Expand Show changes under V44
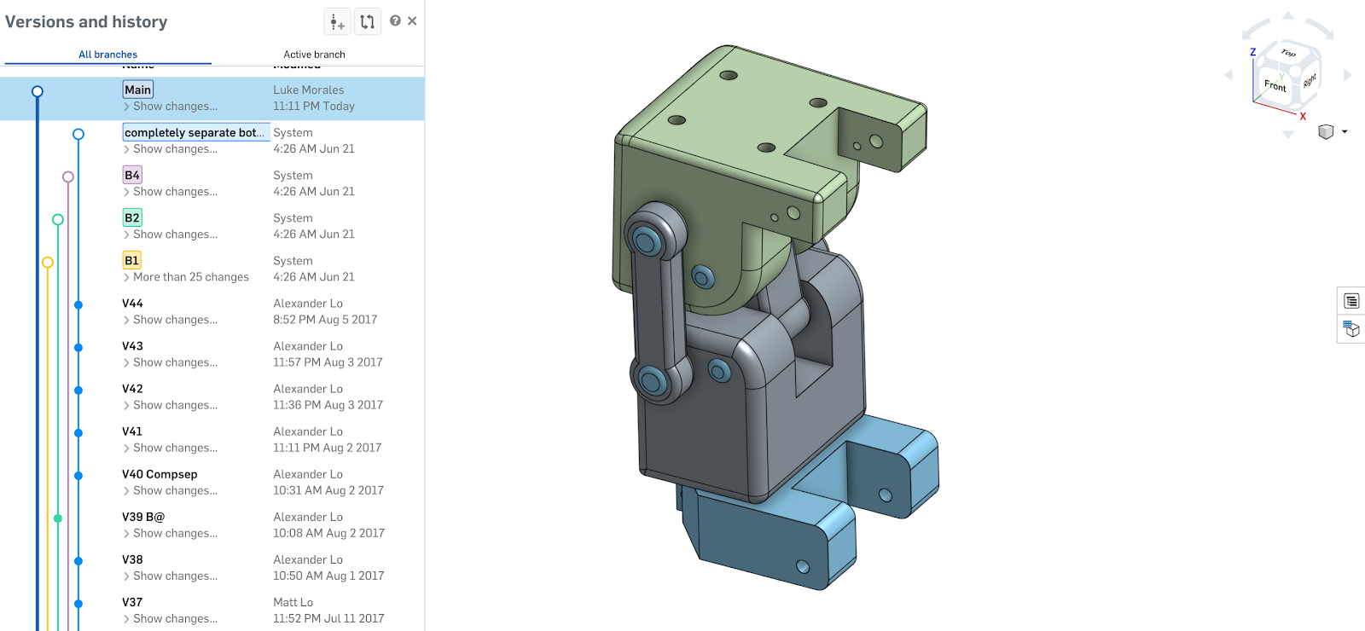Viewport: 1365px width, 631px height. pos(174,320)
